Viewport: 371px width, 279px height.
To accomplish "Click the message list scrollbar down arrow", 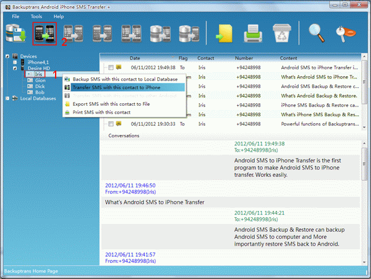I will (364, 127).
